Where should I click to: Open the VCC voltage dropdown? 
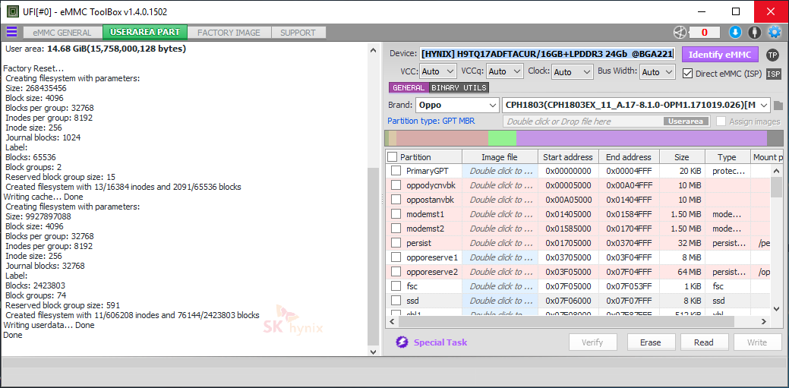(x=437, y=72)
